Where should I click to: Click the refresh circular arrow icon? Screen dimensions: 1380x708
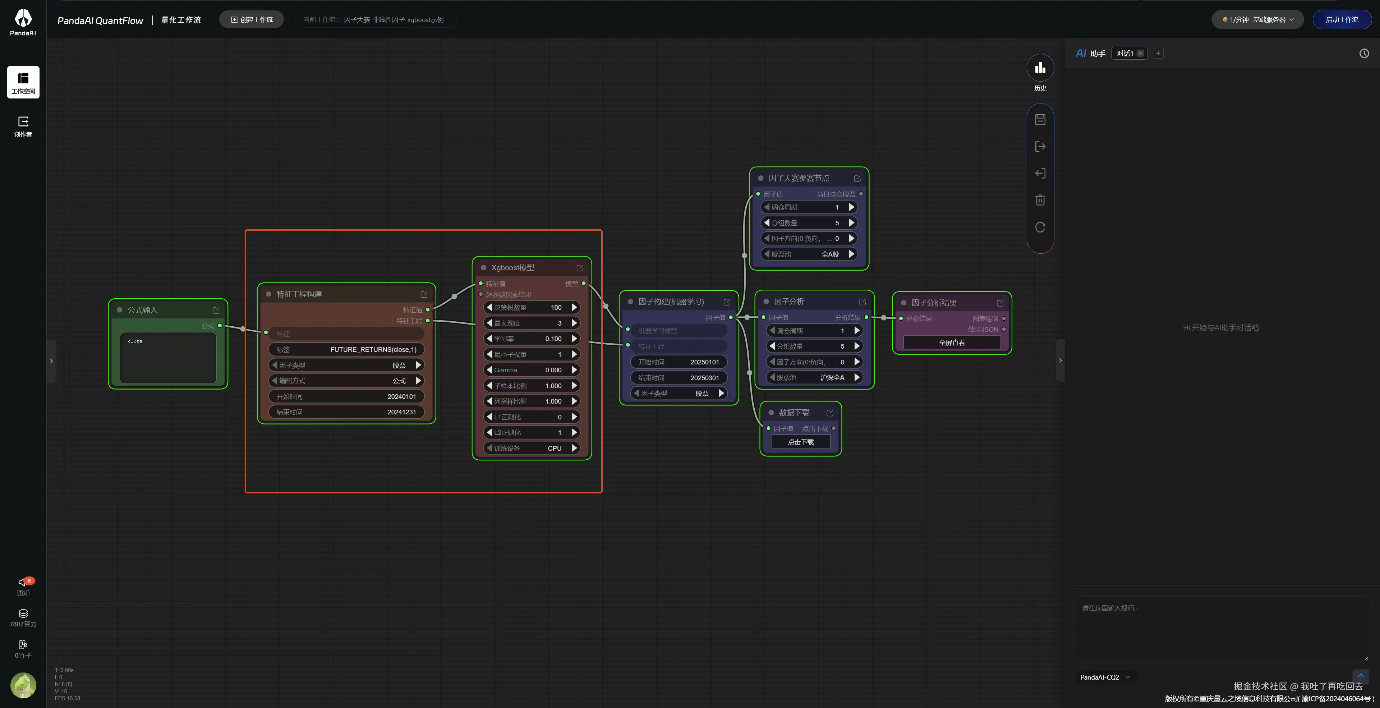(1040, 227)
